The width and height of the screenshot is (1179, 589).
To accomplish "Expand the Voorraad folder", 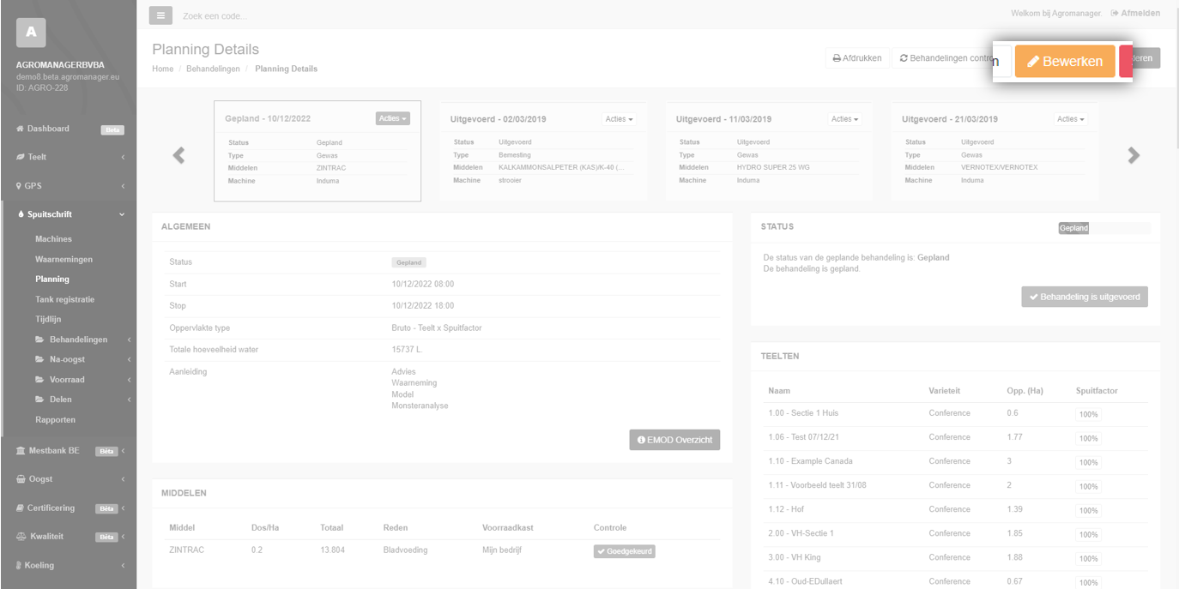I will [x=82, y=379].
